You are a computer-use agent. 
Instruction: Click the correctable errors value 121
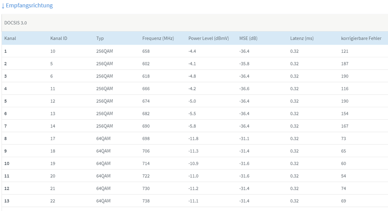345,51
